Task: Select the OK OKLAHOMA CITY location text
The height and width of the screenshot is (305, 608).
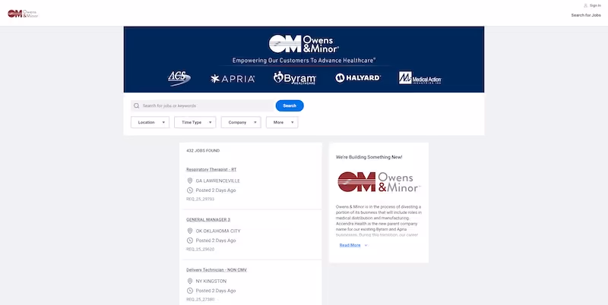Action: pos(218,231)
